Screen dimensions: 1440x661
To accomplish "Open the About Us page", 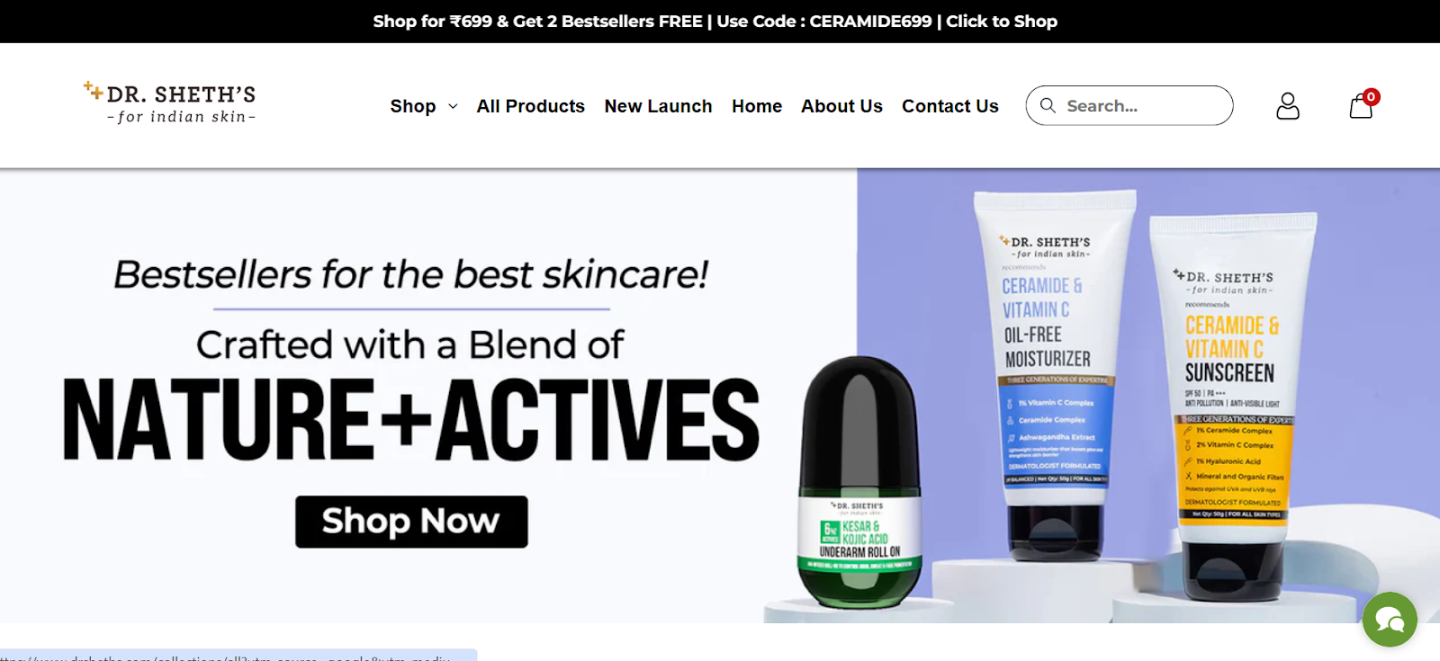I will 841,106.
